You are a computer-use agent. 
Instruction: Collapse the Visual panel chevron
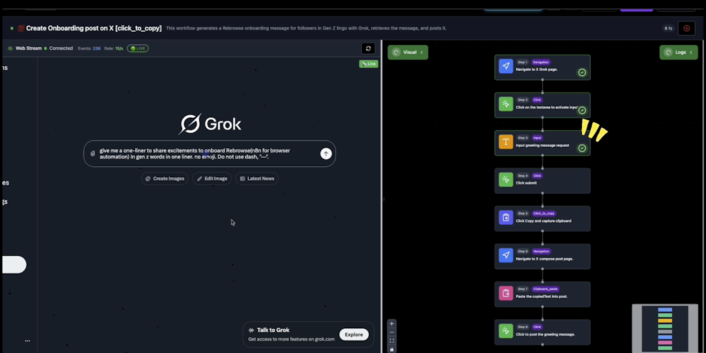(x=422, y=52)
